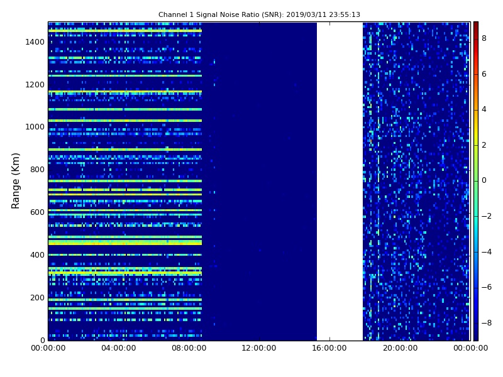Click the 400 tick on range axis
The width and height of the screenshot is (503, 377).
pos(37,255)
